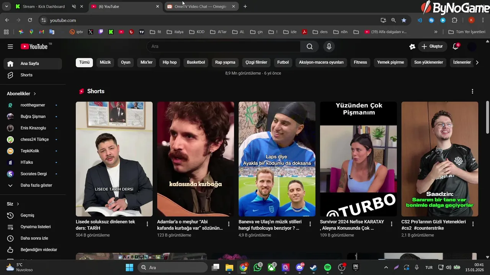Open Socrates Dergi subscription channel
The height and width of the screenshot is (275, 490).
33,174
